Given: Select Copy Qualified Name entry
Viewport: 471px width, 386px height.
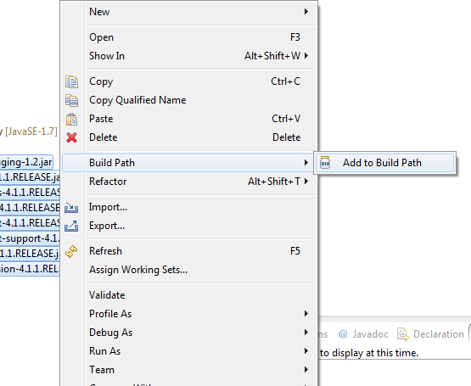Looking at the screenshot, I should click(189, 100).
